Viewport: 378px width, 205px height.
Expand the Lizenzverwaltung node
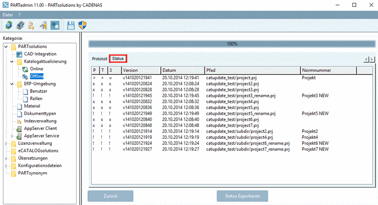[6, 144]
